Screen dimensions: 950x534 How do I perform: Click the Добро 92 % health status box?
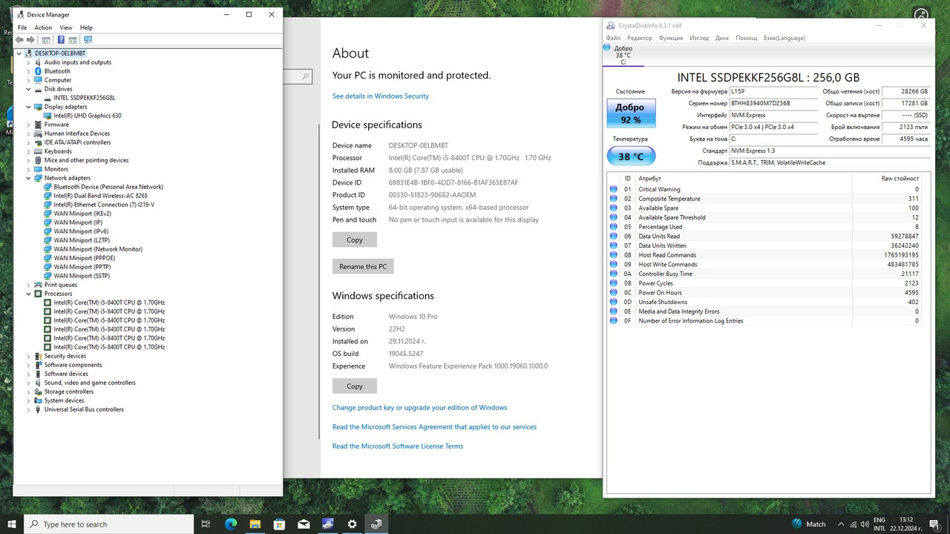631,113
